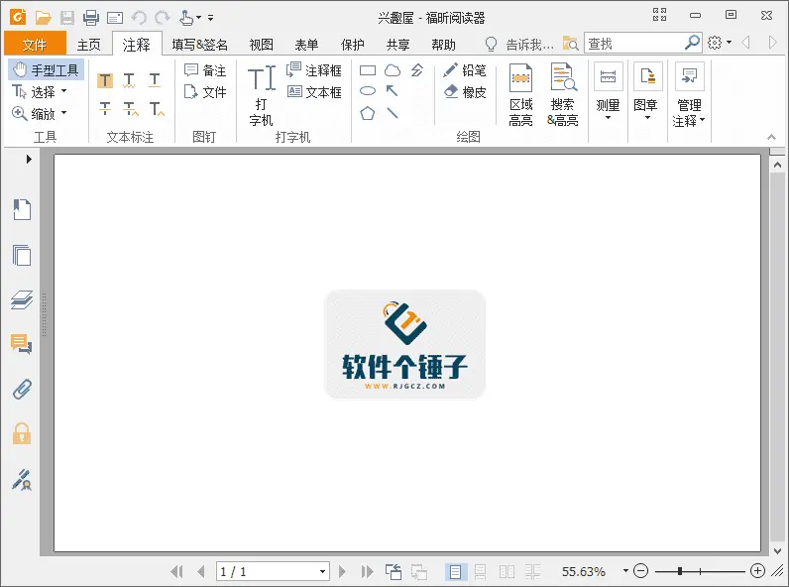This screenshot has width=789, height=587.
Task: Click the zoom in plus button
Action: pos(757,571)
